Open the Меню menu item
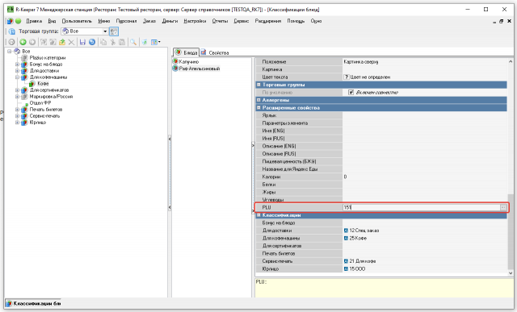 104,21
